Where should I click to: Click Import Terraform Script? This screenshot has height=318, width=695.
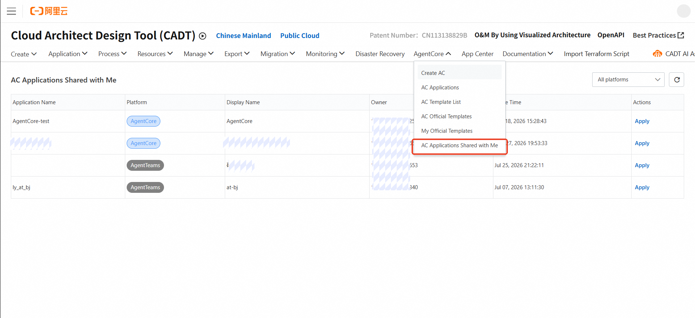(597, 54)
